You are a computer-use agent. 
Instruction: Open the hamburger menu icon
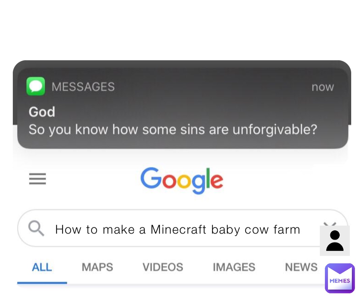point(37,179)
